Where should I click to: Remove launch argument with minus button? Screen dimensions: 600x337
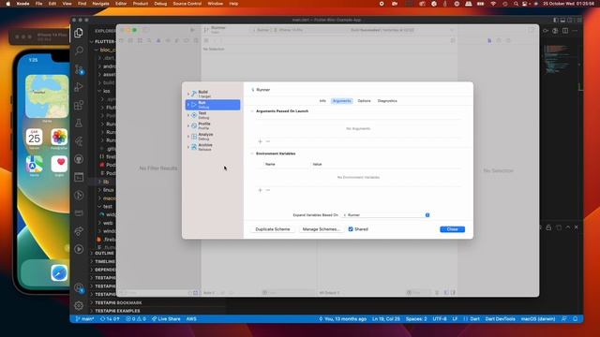click(268, 141)
